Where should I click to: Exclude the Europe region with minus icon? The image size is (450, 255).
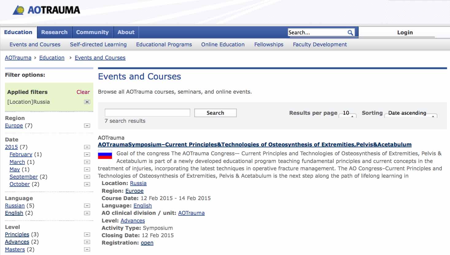(x=87, y=126)
